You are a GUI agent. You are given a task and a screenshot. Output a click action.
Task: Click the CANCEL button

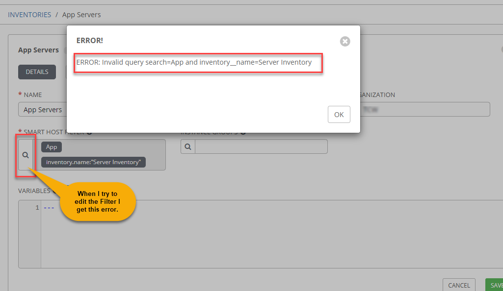459,285
